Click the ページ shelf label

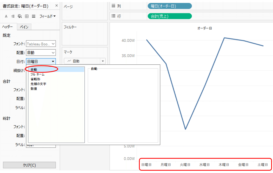click(68, 7)
